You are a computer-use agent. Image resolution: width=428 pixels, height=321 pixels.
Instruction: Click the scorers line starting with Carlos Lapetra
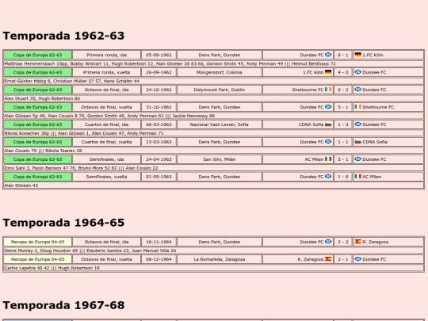[x=213, y=268]
